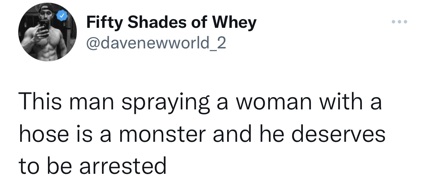Click the word "deserves" in the tweet
Screen dimensions: 428x186
click(x=338, y=133)
